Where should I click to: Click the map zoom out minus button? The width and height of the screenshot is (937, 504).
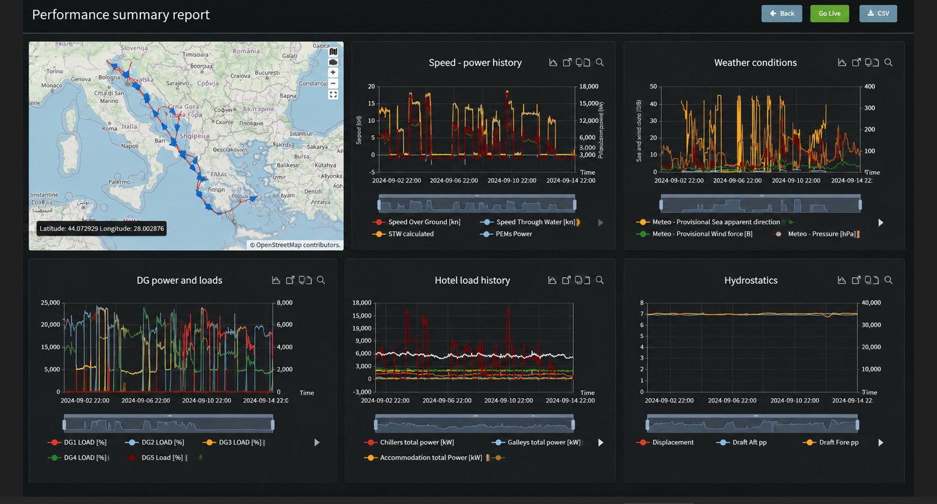[x=333, y=83]
